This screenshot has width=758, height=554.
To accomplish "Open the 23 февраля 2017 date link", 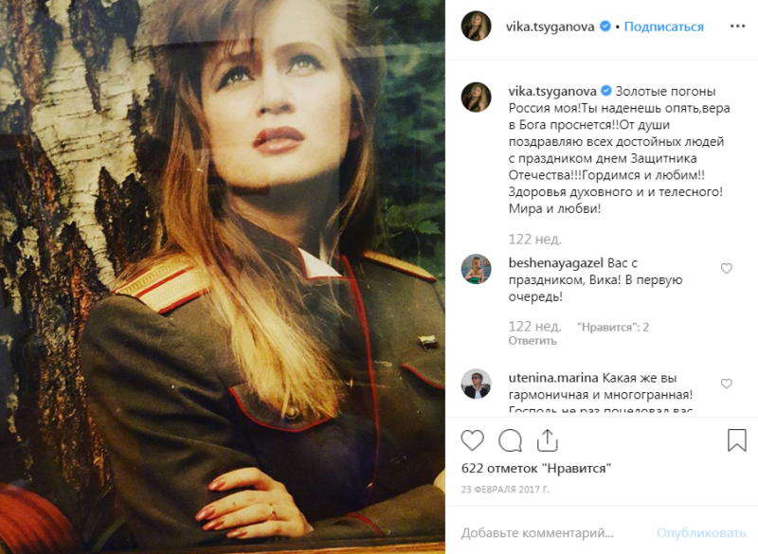I will click(x=505, y=490).
